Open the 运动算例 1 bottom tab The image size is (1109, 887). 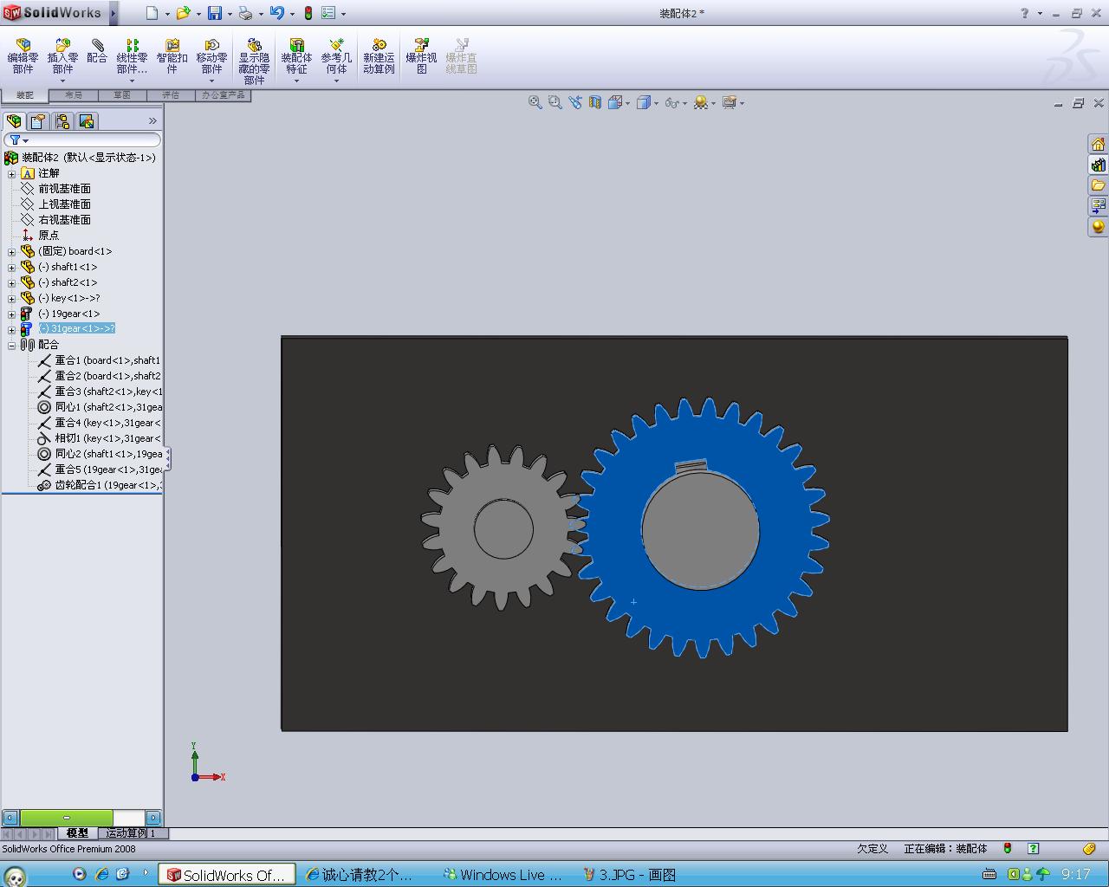[x=131, y=833]
